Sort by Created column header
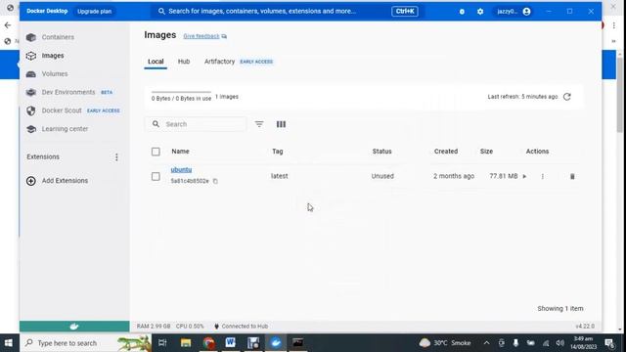Viewport: 626px width, 352px height. click(x=446, y=152)
